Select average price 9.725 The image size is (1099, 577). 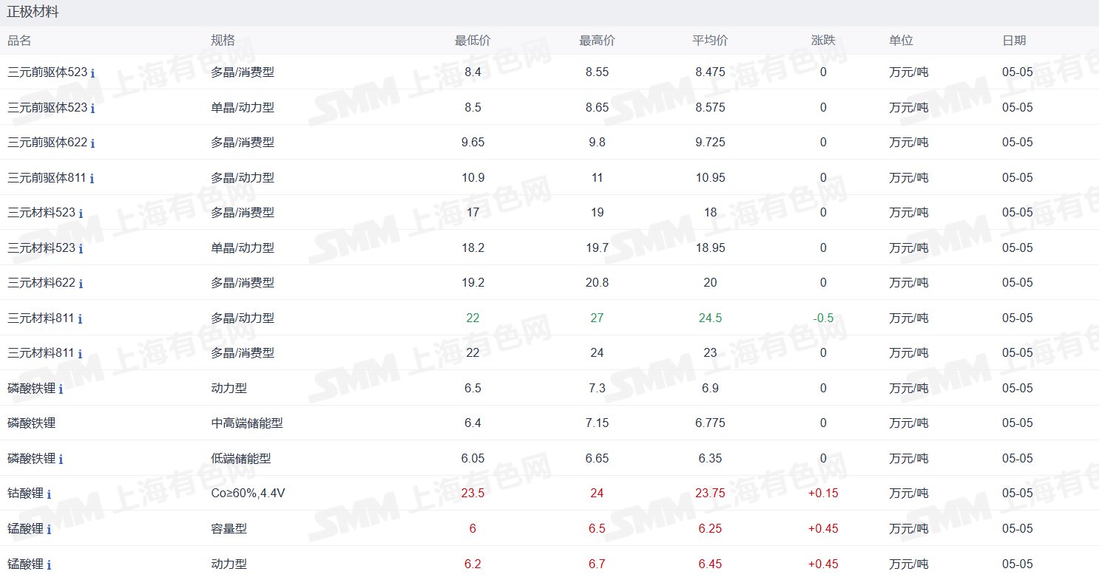point(710,143)
